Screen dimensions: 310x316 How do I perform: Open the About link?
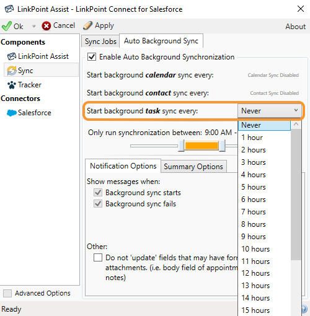(x=295, y=27)
